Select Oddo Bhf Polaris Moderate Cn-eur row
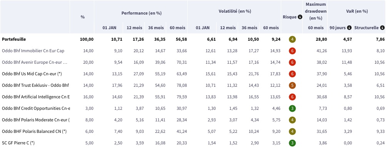 tap(193, 120)
